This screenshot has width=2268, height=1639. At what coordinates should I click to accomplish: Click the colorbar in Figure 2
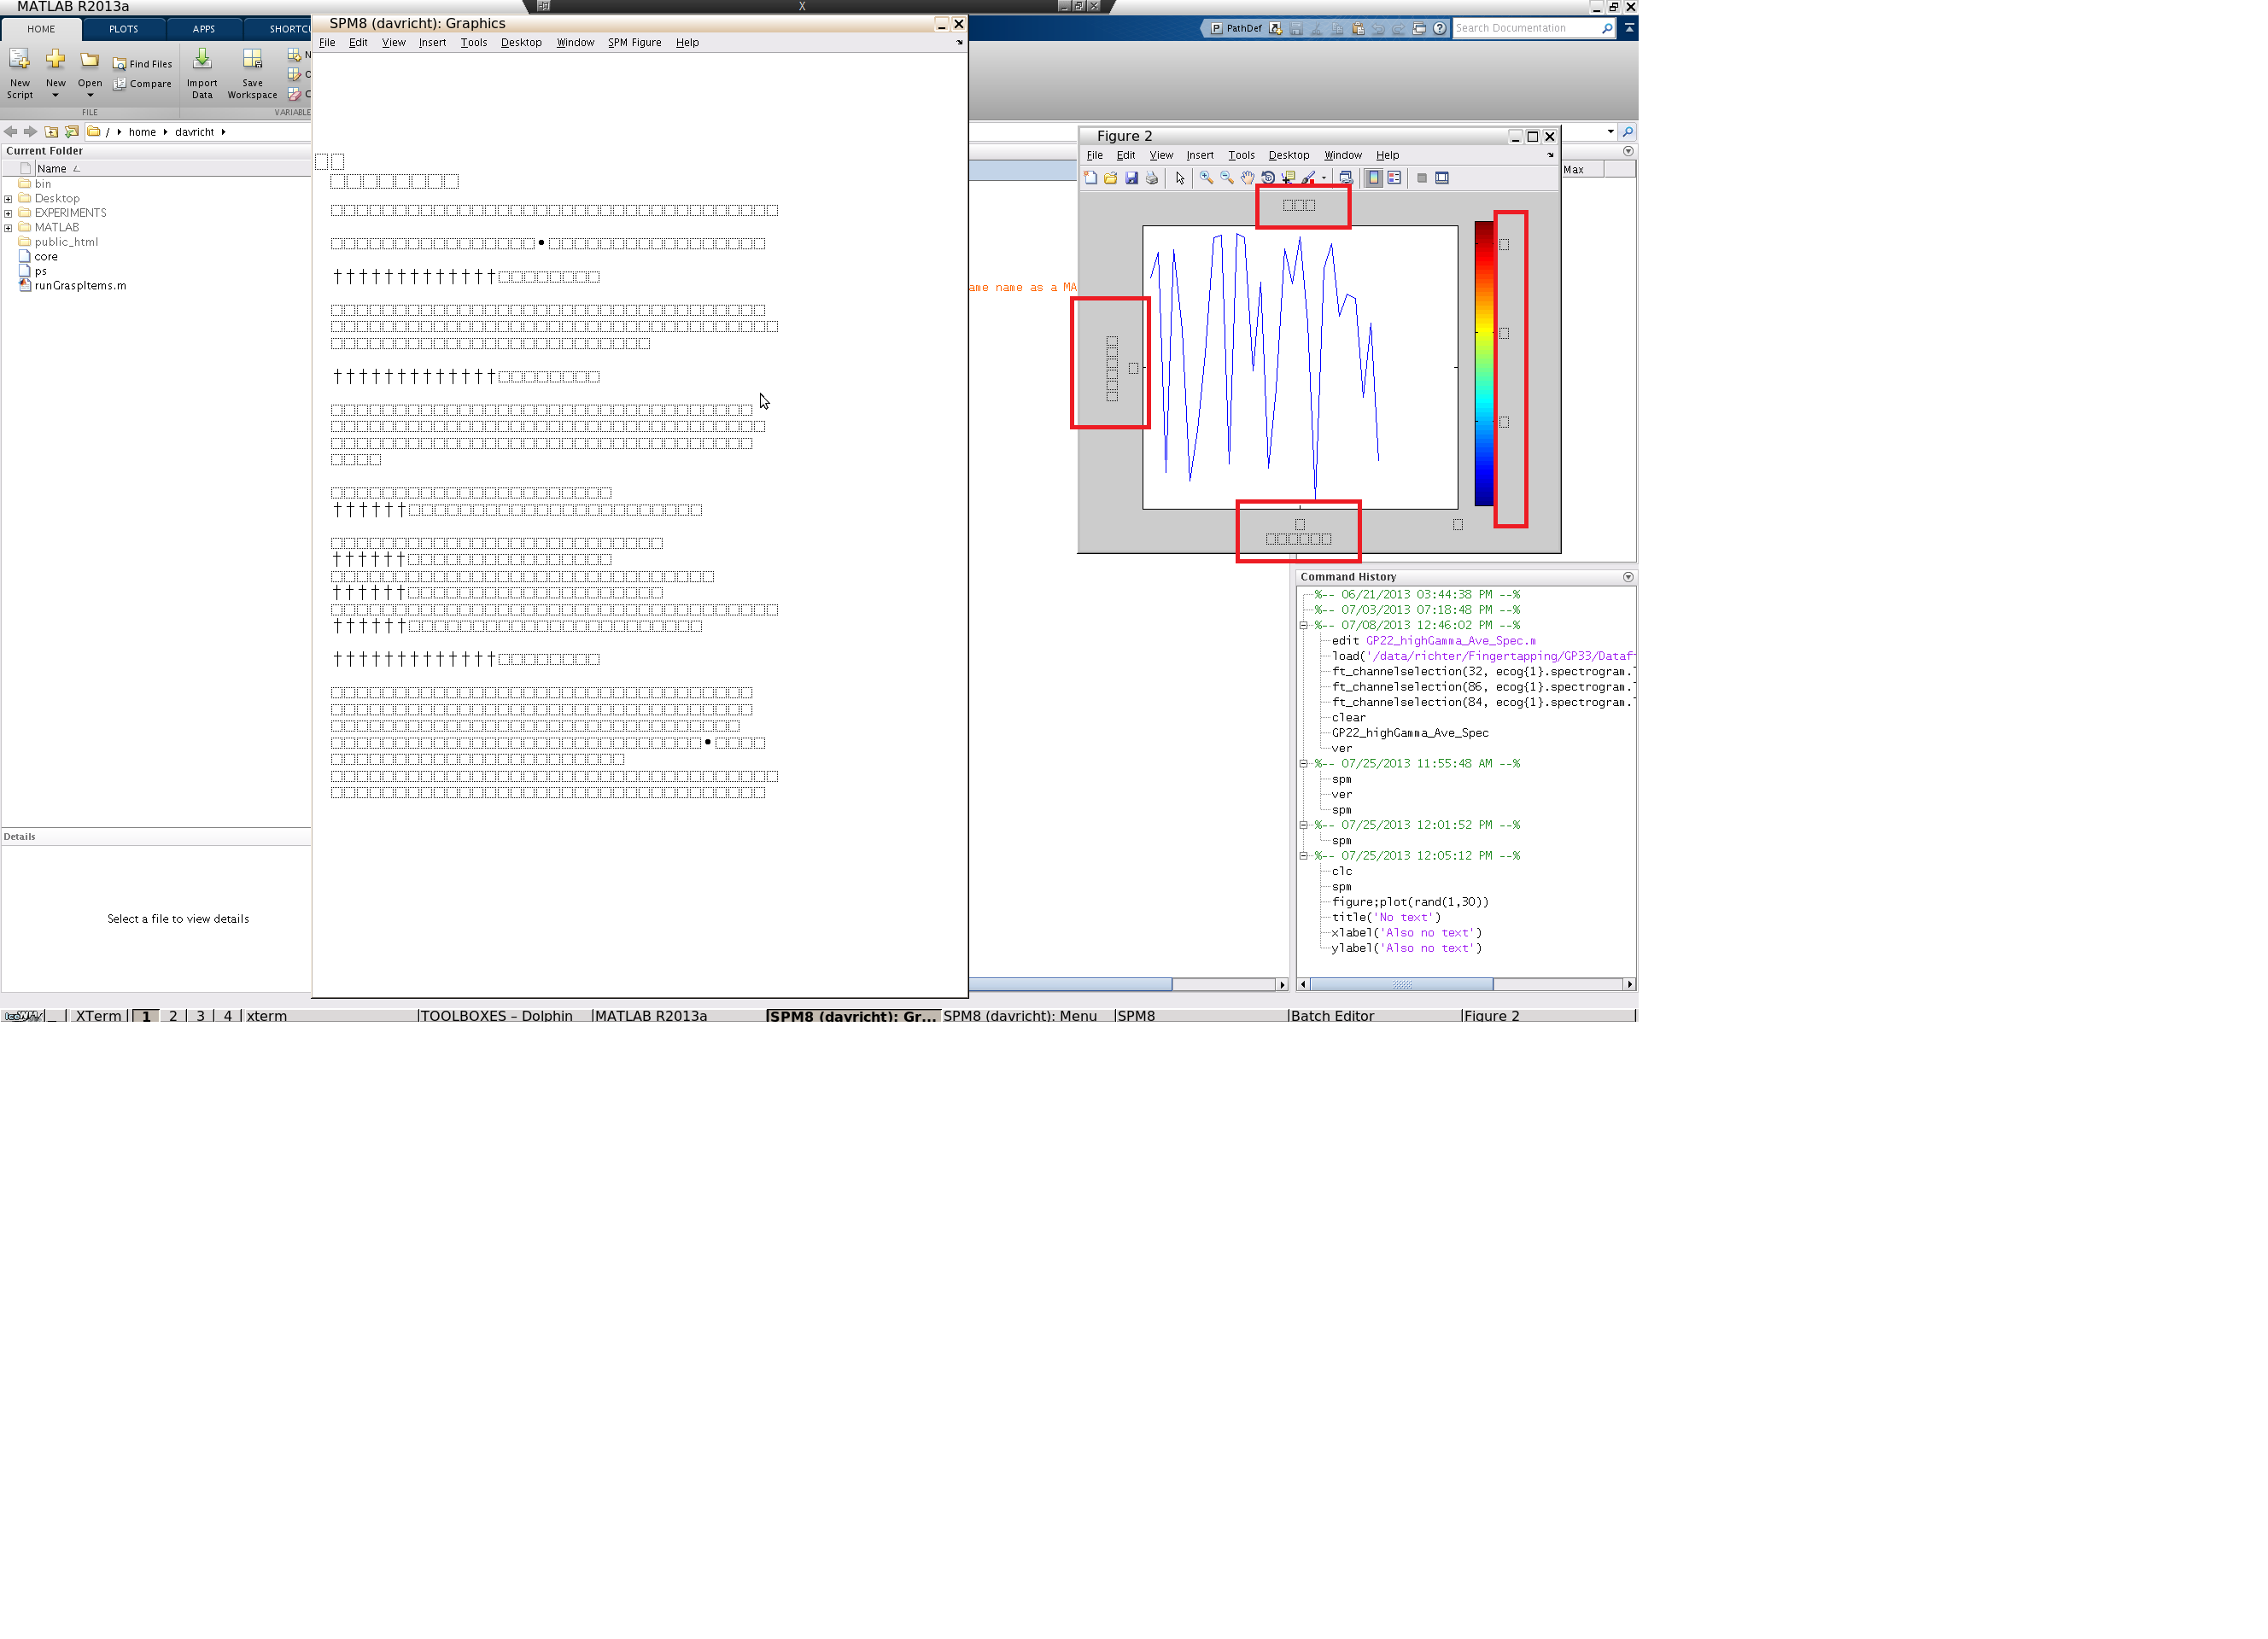[x=1483, y=364]
